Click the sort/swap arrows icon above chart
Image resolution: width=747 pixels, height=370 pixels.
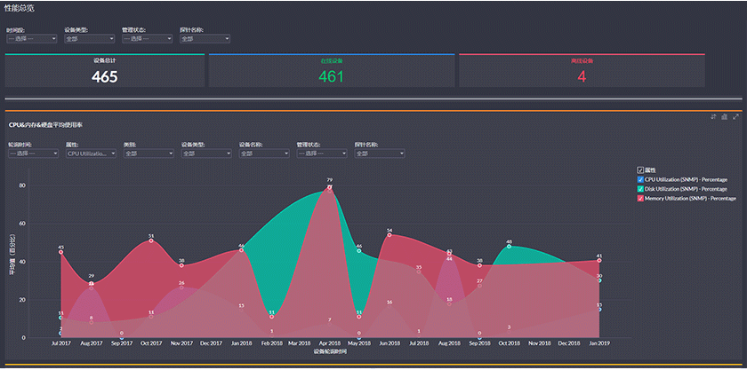click(x=713, y=117)
